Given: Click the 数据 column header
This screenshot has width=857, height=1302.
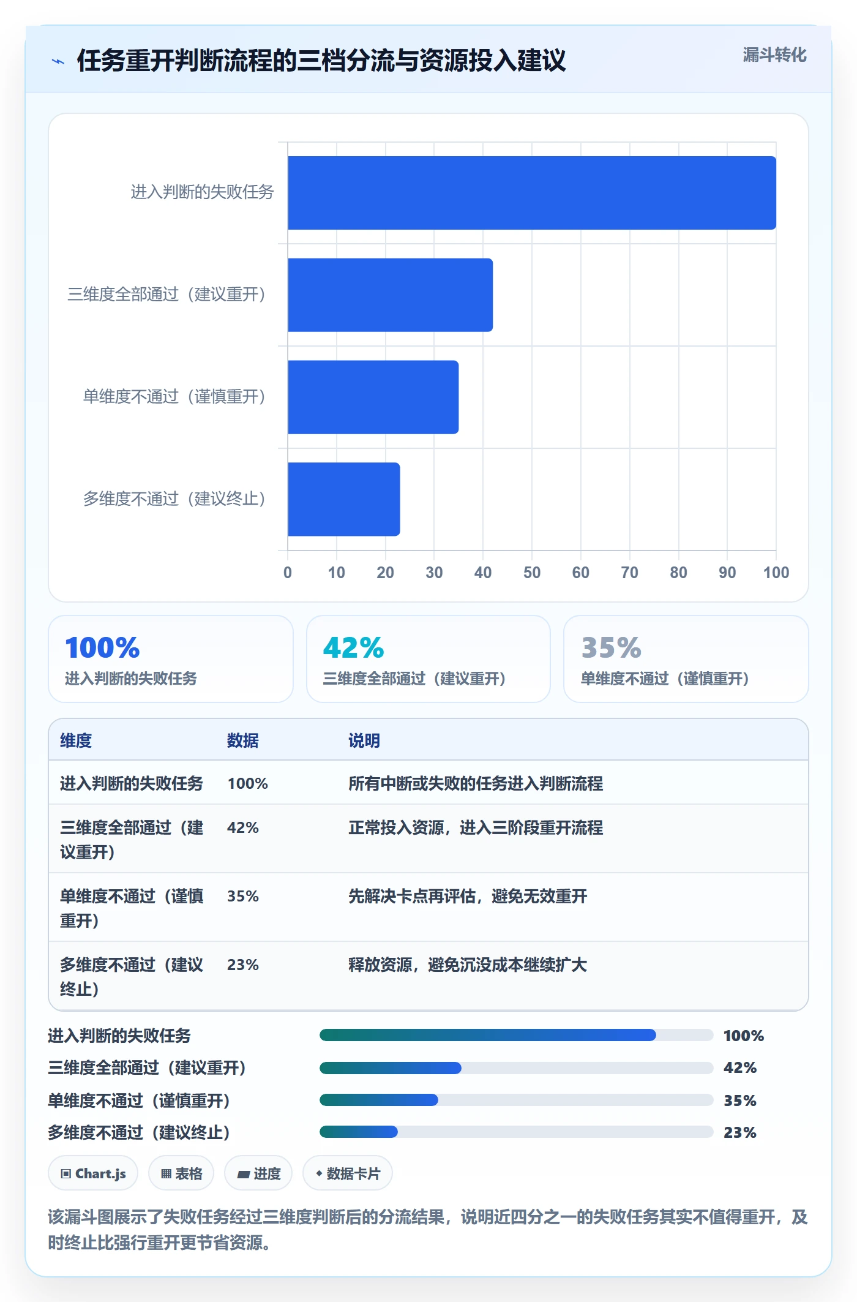Looking at the screenshot, I should point(243,740).
